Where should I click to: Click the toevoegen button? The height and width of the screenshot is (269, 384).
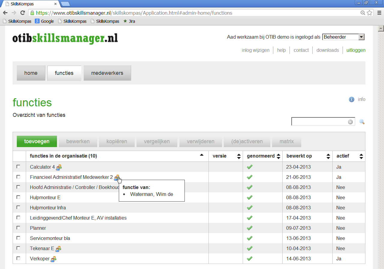click(37, 141)
